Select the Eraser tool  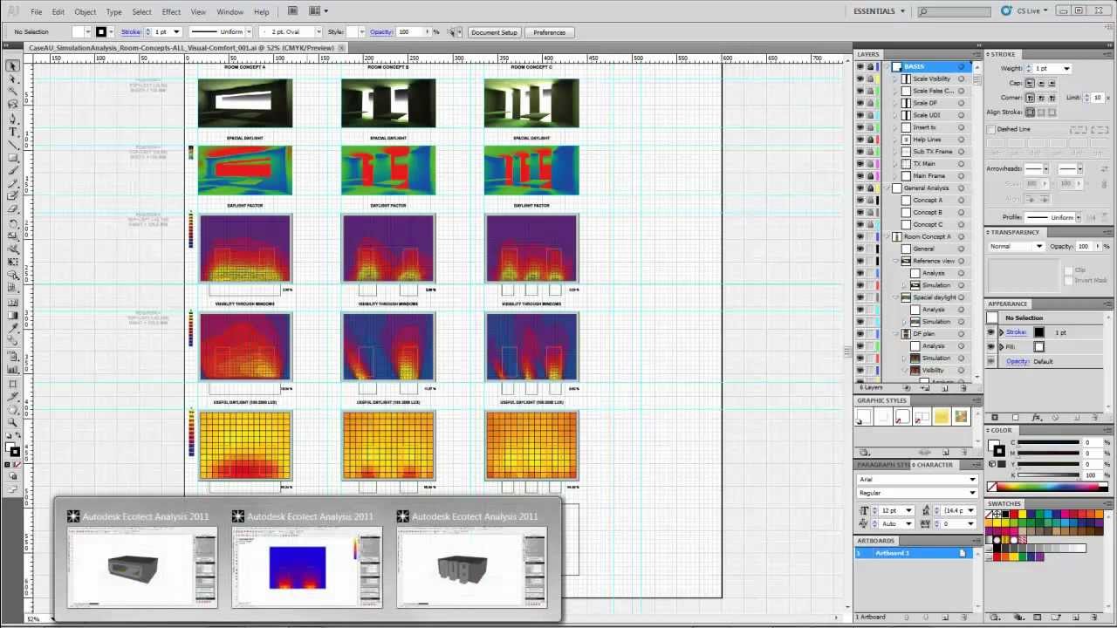point(13,209)
